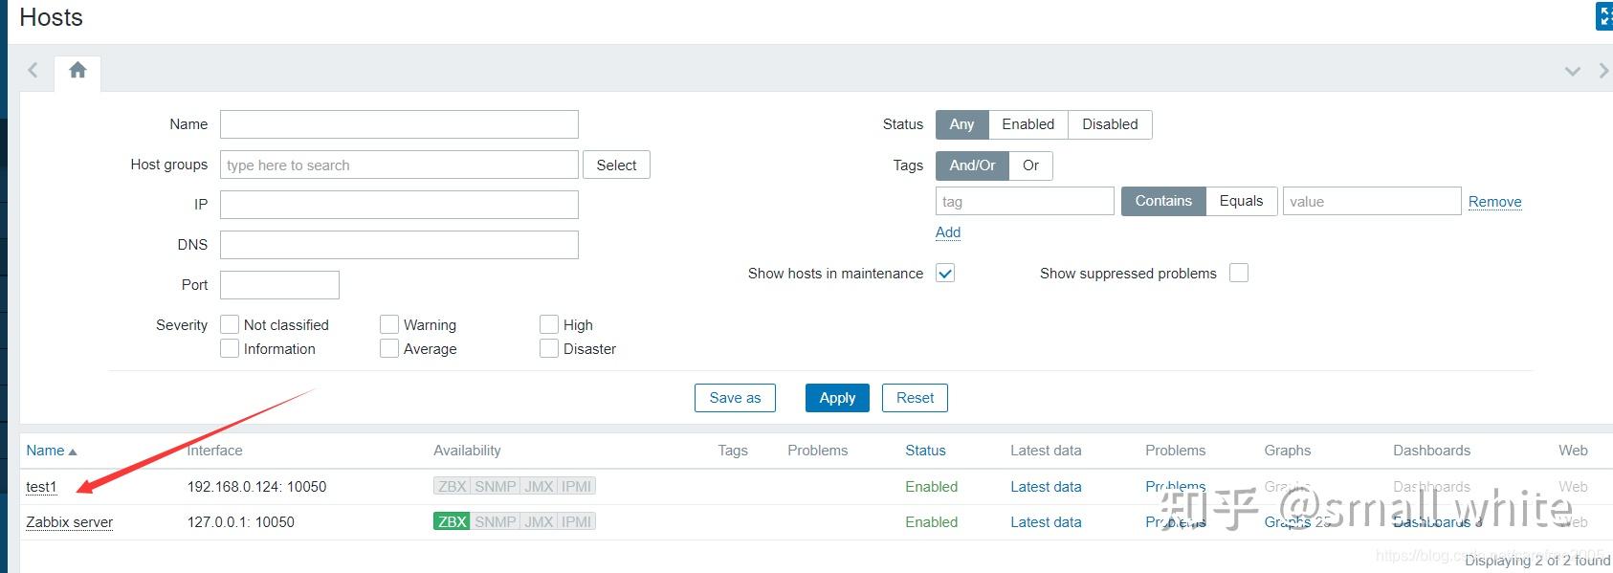Sort hosts by Status column header

pyautogui.click(x=925, y=451)
